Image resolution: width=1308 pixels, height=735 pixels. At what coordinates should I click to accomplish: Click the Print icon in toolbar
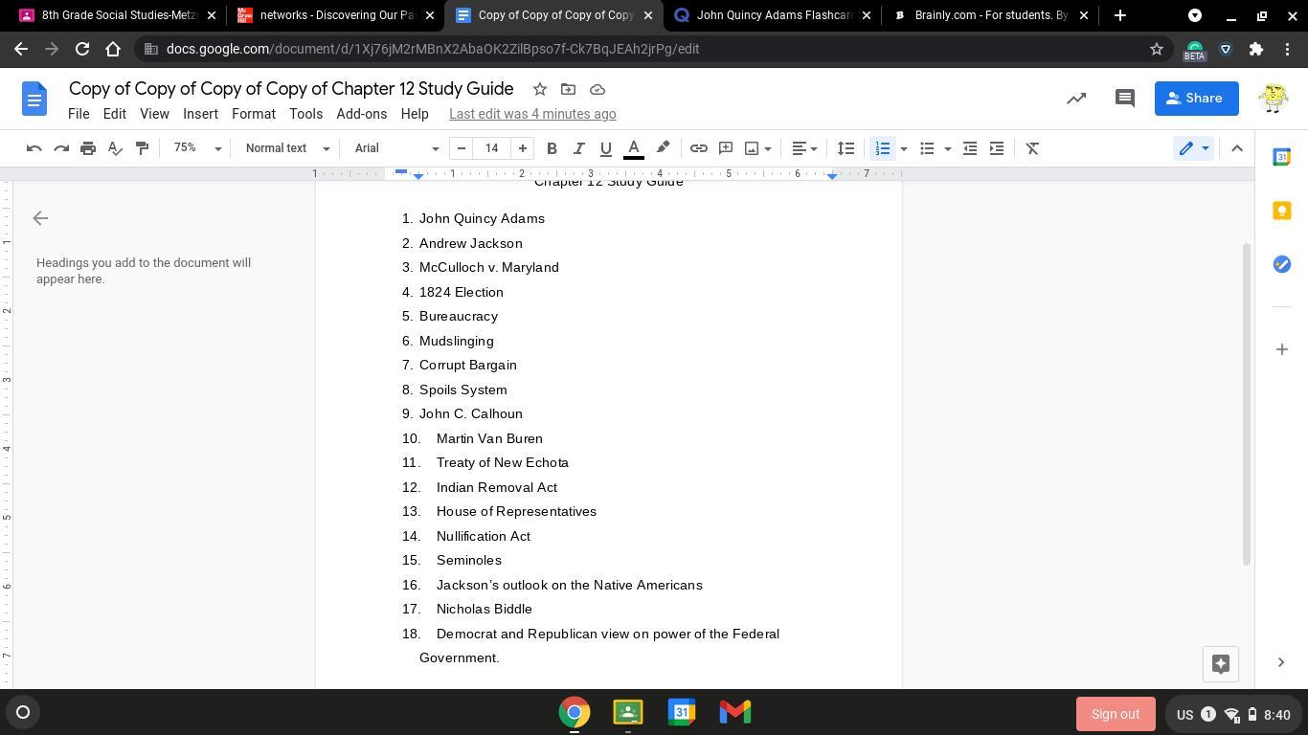(x=88, y=148)
